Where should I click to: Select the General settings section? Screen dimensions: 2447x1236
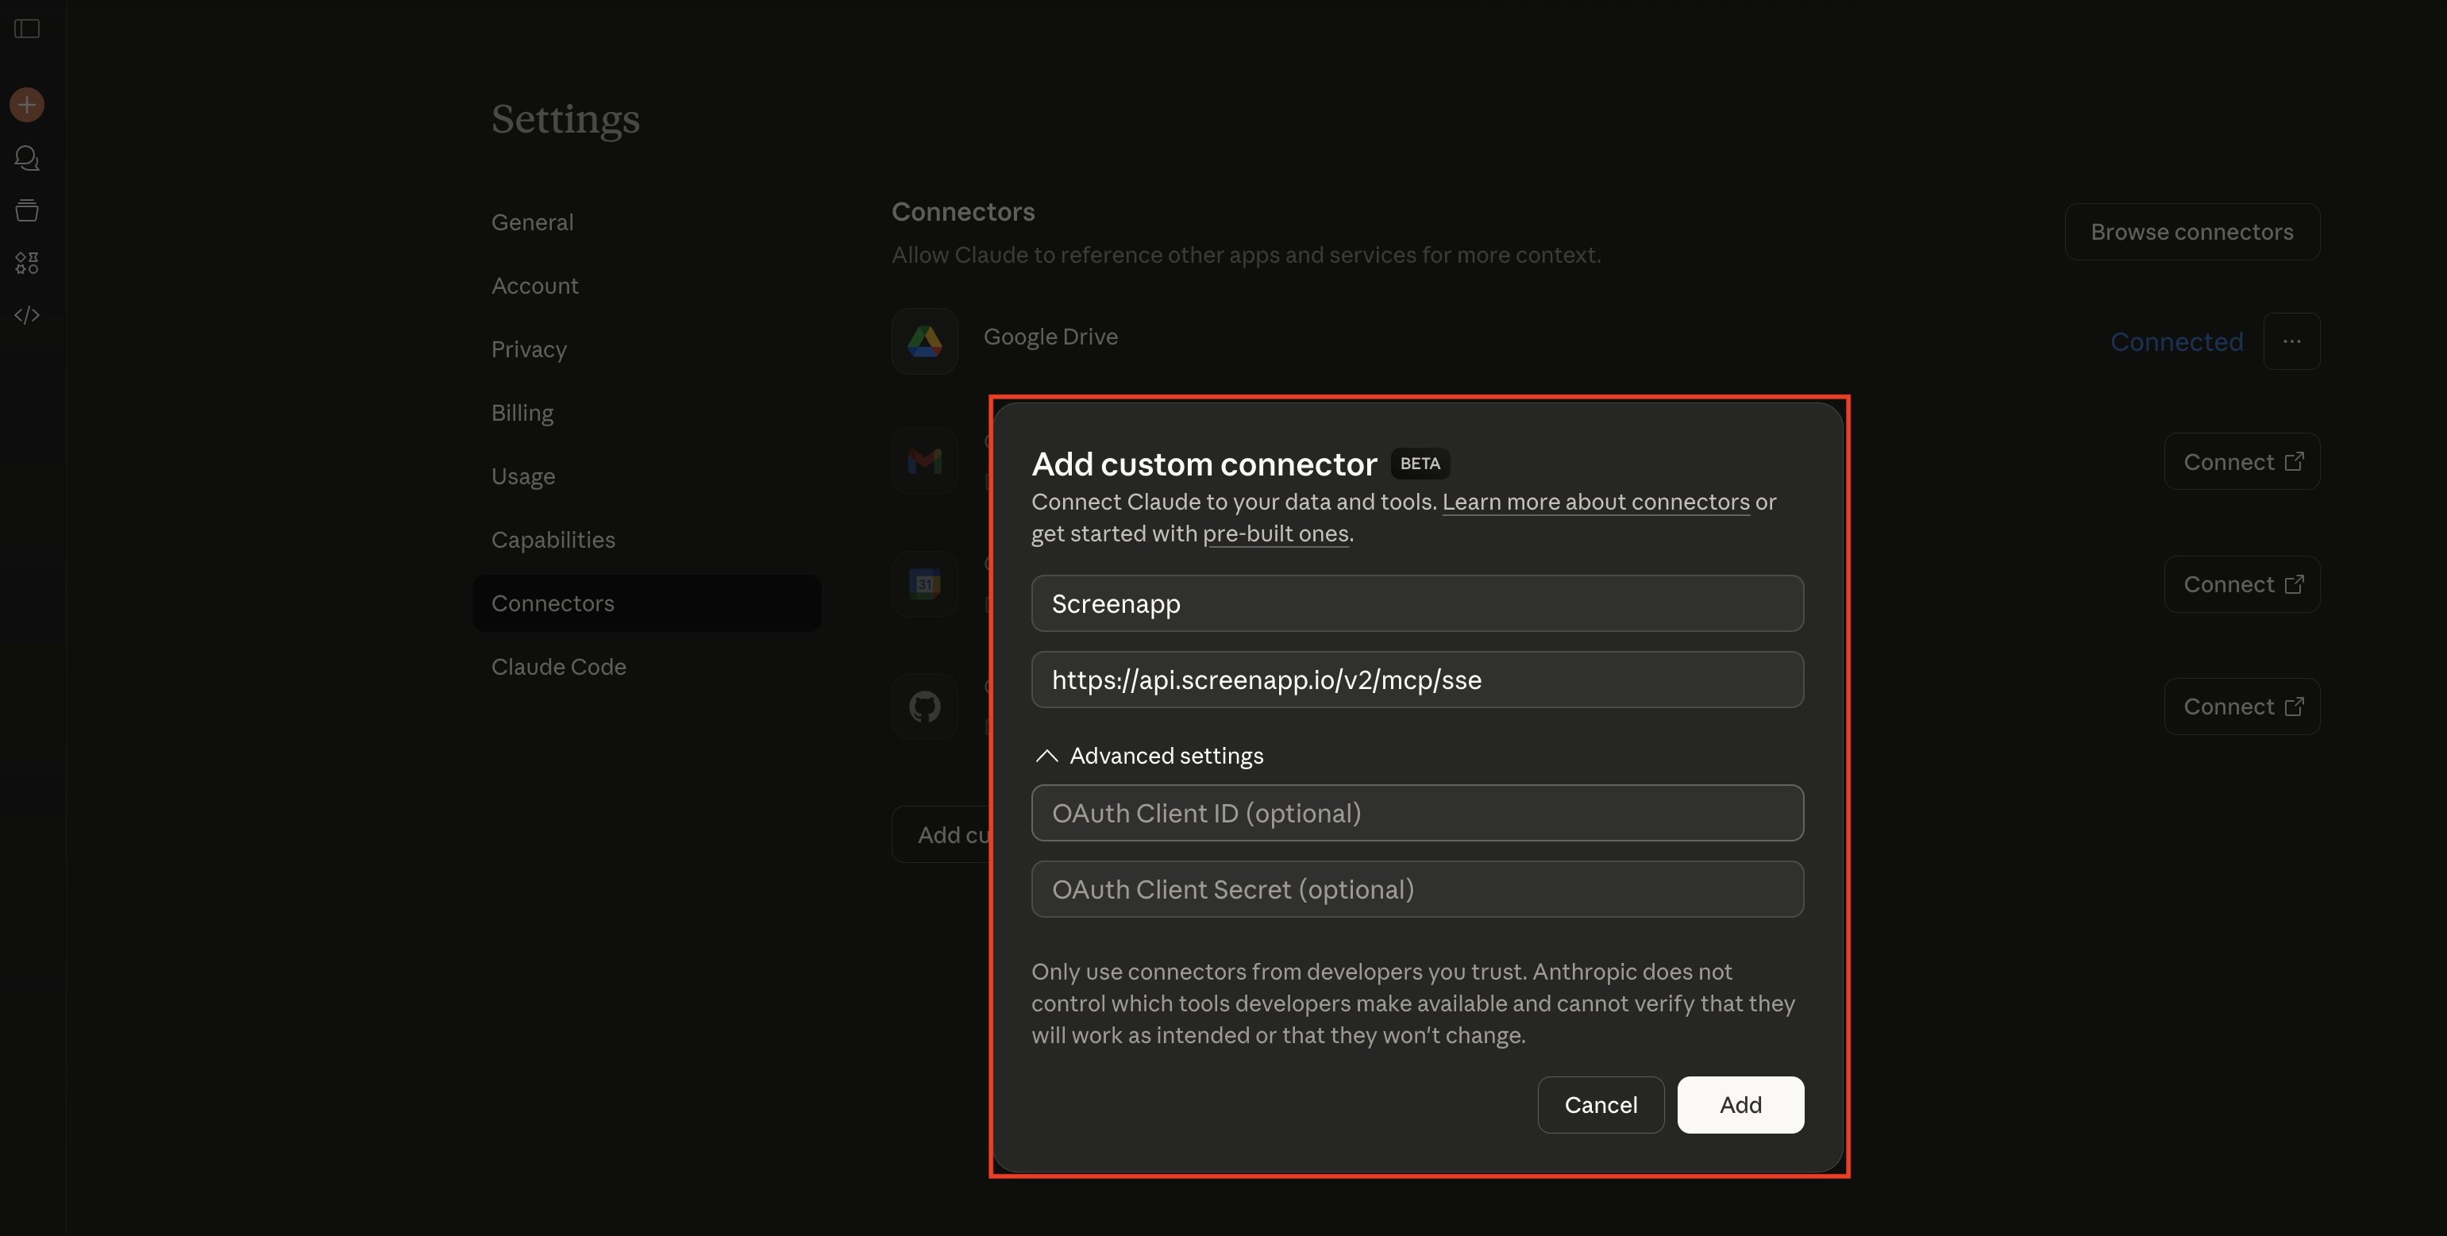click(532, 221)
